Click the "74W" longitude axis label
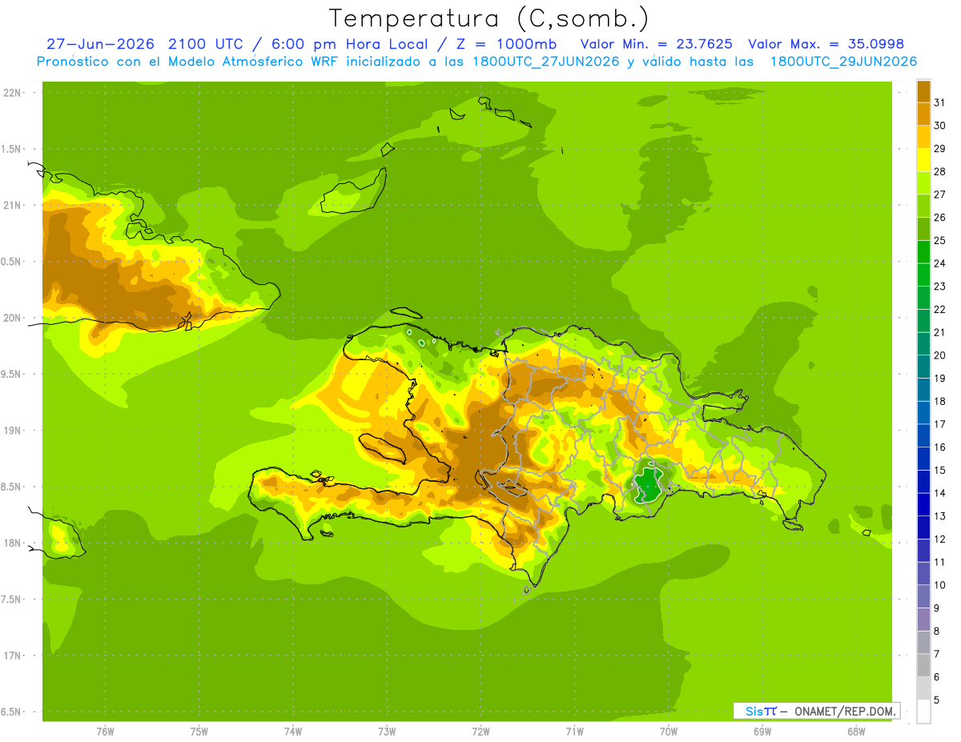The image size is (961, 742). (x=293, y=732)
